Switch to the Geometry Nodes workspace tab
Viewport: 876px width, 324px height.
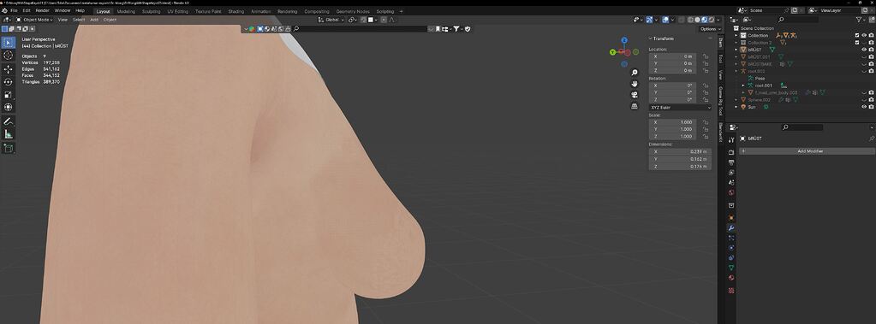click(x=353, y=11)
